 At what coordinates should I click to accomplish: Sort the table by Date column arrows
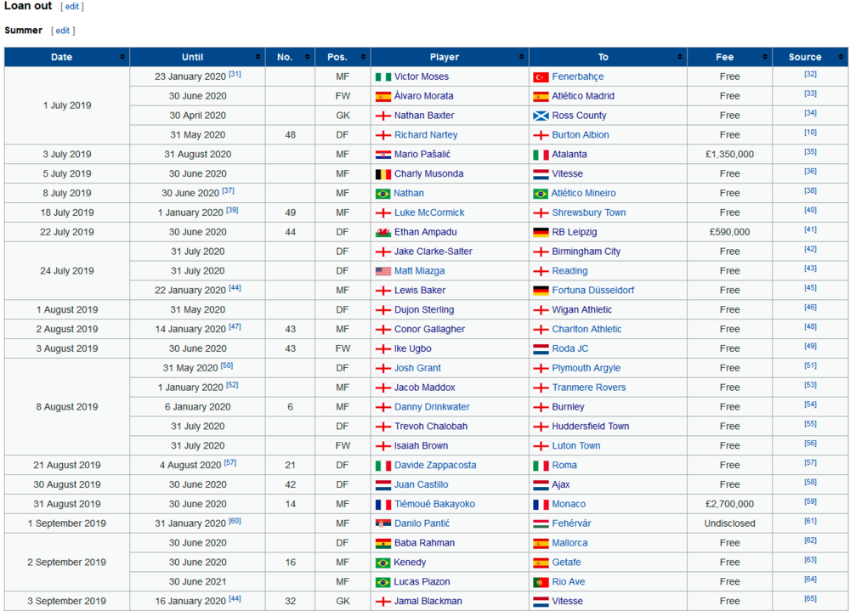pos(122,57)
